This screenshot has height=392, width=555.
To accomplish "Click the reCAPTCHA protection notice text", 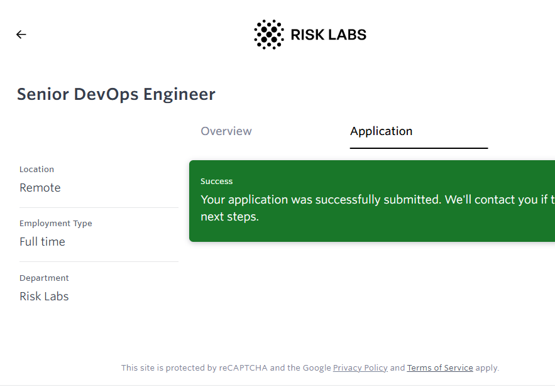I will (226, 368).
